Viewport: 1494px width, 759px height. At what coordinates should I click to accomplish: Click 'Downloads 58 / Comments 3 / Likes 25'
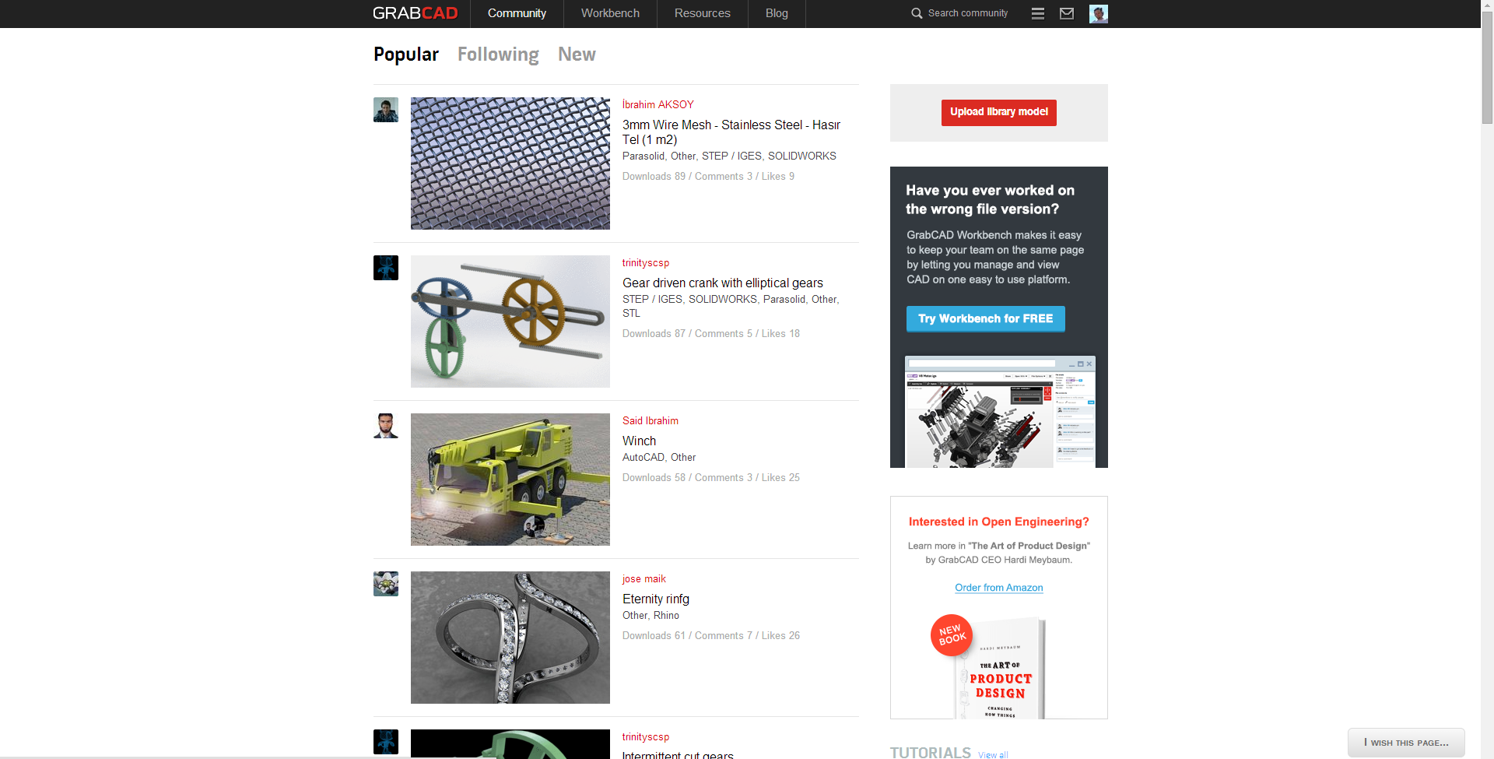tap(711, 478)
